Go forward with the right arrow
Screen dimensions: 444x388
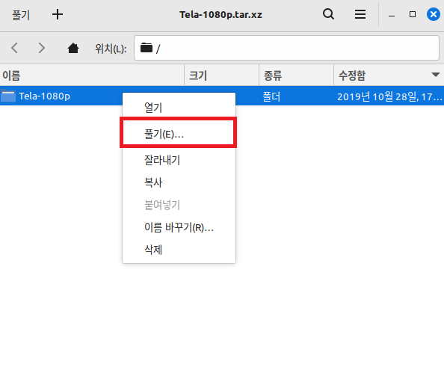click(42, 48)
